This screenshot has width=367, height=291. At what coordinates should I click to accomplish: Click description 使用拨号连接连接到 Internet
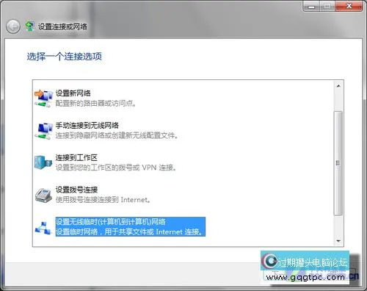[103, 200]
